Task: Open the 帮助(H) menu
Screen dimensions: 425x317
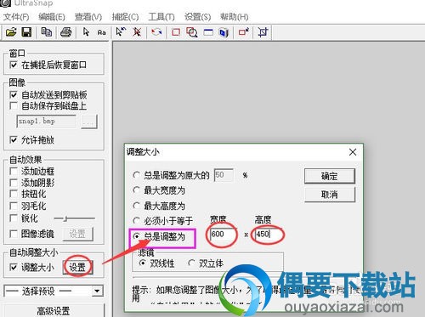Action: coord(235,17)
